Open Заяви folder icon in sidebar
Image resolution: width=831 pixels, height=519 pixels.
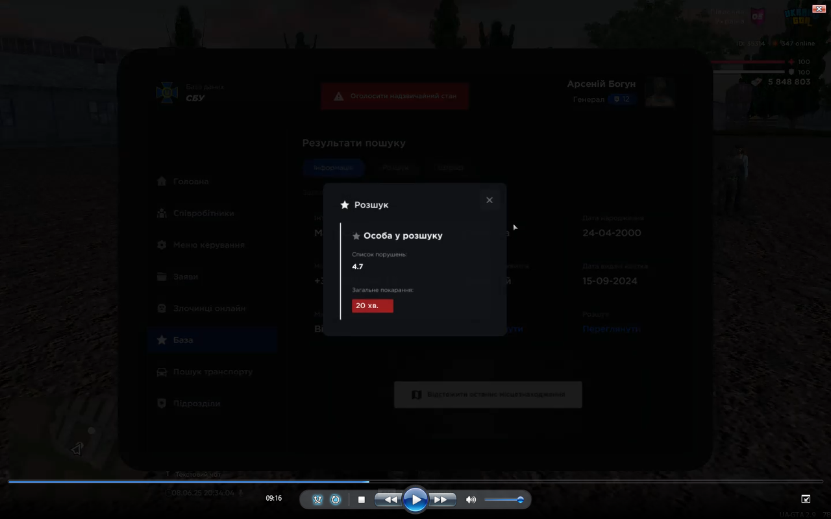click(x=162, y=277)
